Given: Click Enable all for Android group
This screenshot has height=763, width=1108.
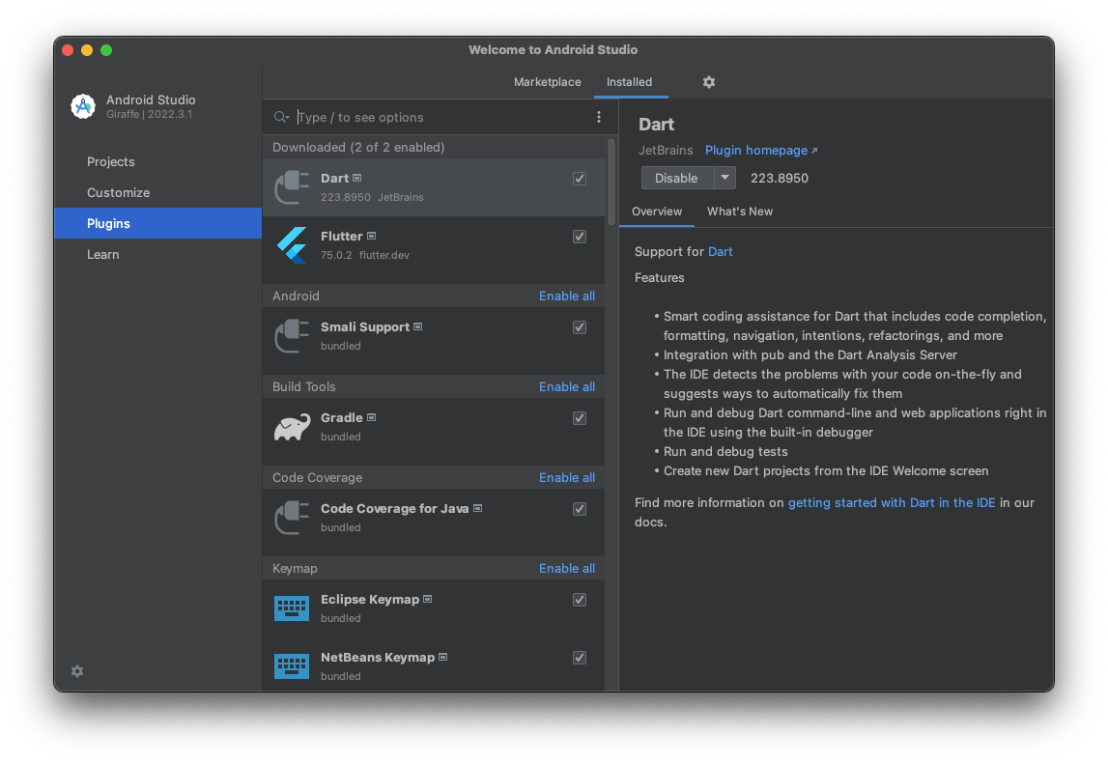Looking at the screenshot, I should [x=567, y=296].
